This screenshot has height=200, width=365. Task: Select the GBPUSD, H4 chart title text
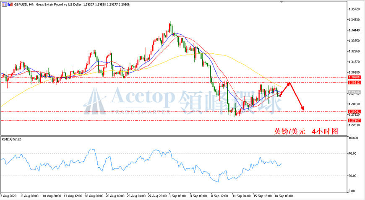[24, 5]
